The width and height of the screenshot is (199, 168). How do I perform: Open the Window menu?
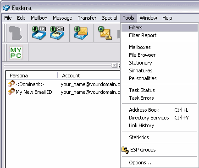[148, 18]
